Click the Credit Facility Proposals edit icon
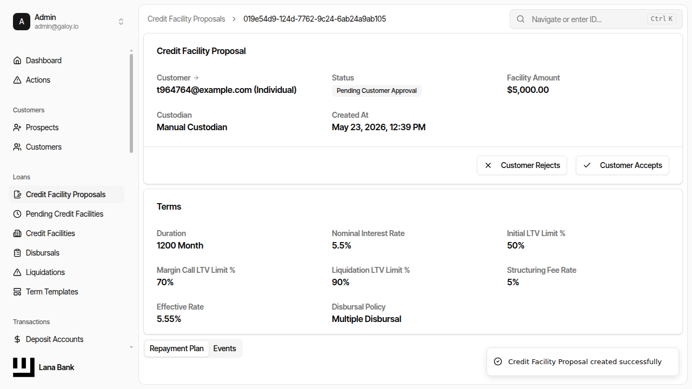The image size is (692, 389). click(17, 194)
